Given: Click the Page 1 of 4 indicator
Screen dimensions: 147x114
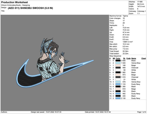Looking at the screenshot, I should pos(141,112).
